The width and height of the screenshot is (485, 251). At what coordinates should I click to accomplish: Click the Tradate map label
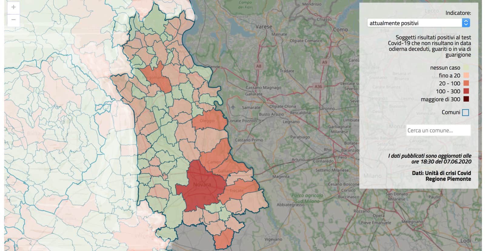pyautogui.click(x=287, y=71)
